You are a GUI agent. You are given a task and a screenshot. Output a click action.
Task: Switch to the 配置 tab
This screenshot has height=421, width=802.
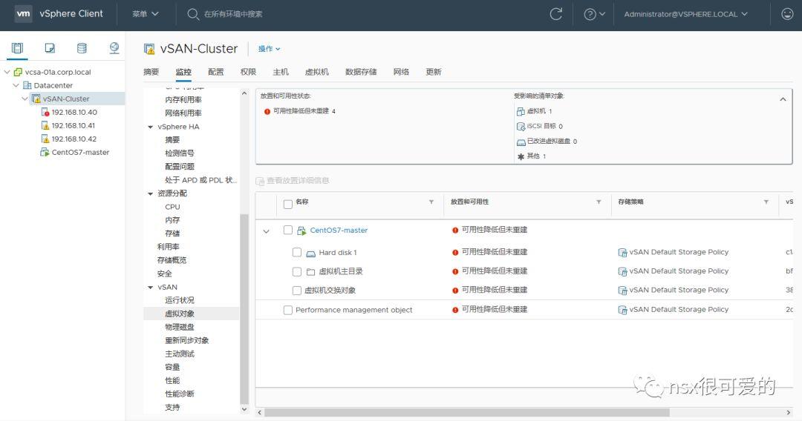click(x=216, y=72)
